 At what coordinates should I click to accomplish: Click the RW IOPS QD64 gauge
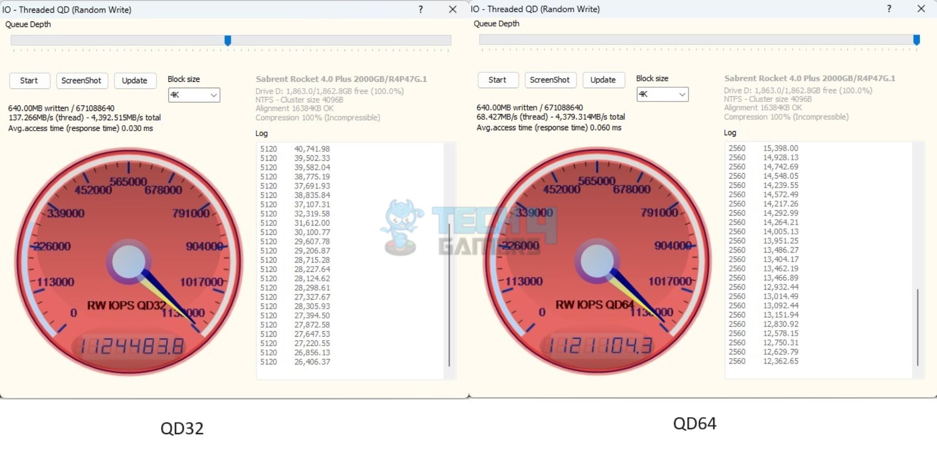(598, 261)
